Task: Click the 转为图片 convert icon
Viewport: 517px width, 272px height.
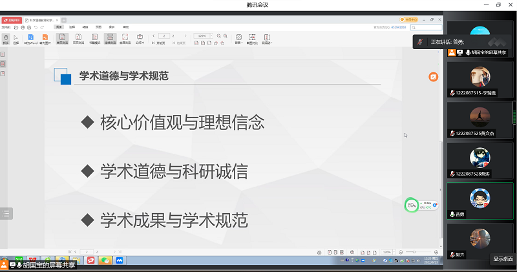Action: point(45,38)
